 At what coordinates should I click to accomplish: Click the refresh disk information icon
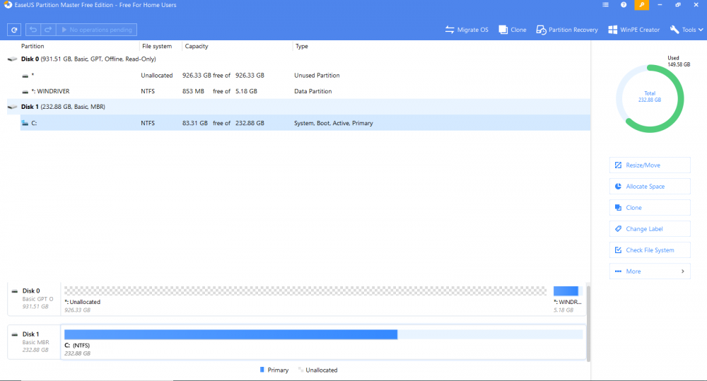[x=14, y=30]
